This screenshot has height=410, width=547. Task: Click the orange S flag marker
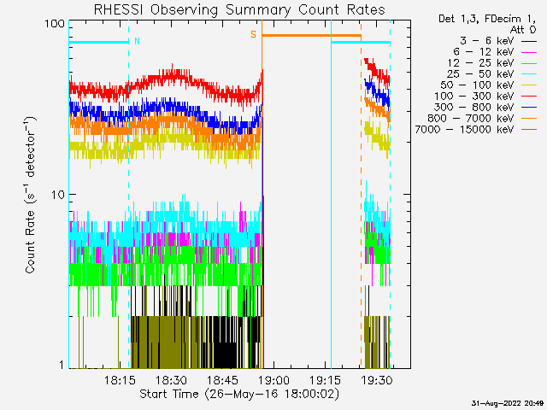(253, 34)
